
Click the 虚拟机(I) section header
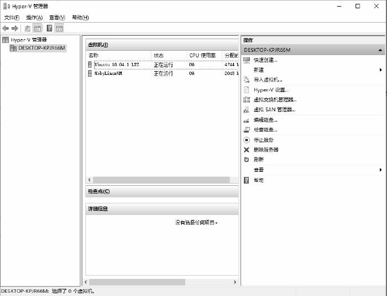pos(162,45)
